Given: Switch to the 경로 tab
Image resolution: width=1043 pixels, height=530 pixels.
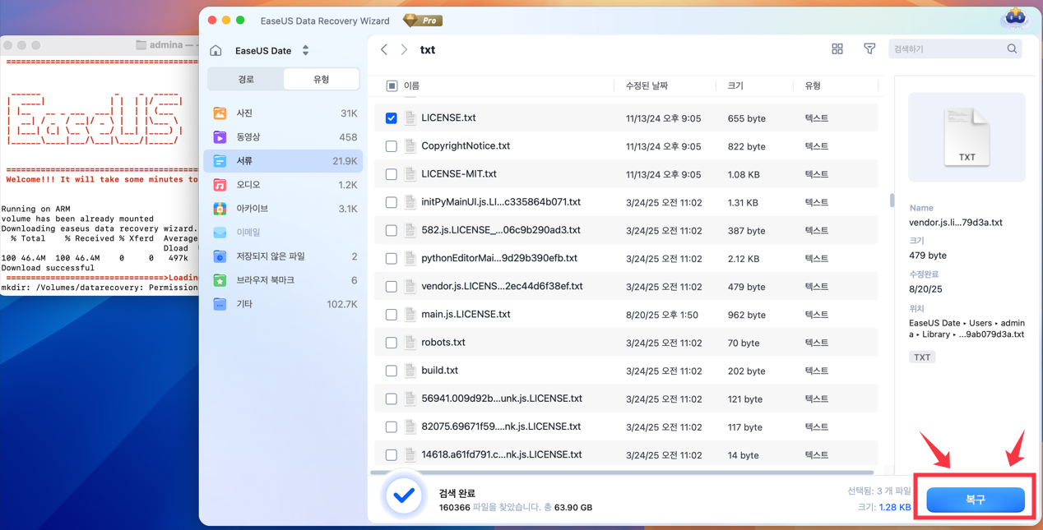Looking at the screenshot, I should (246, 80).
